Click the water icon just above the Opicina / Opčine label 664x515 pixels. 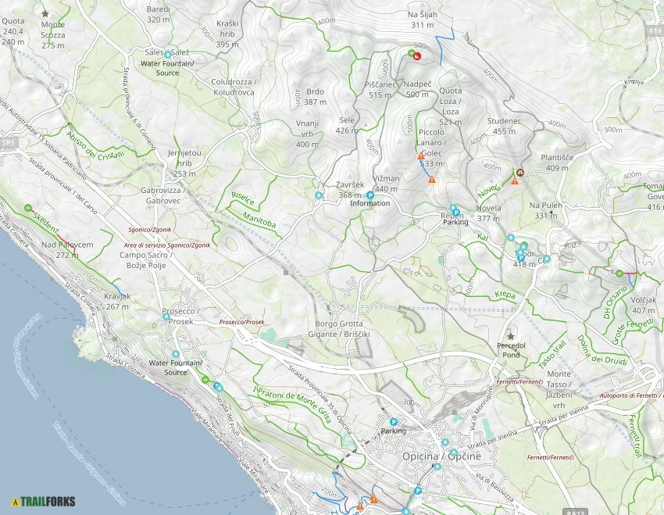point(444,442)
